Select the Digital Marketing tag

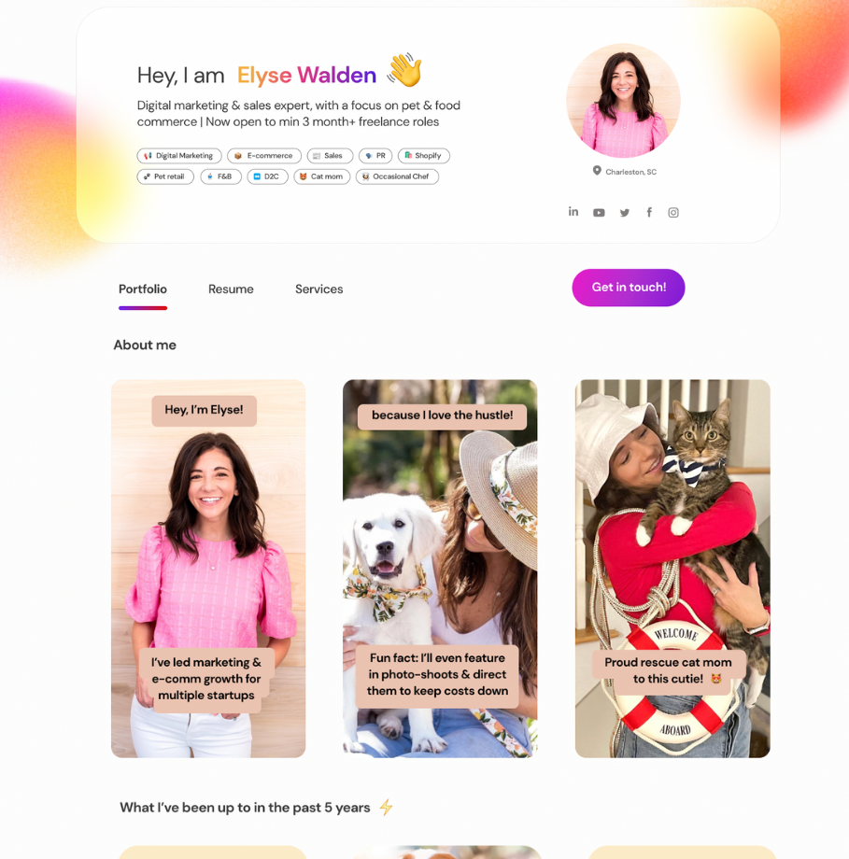[x=179, y=156]
